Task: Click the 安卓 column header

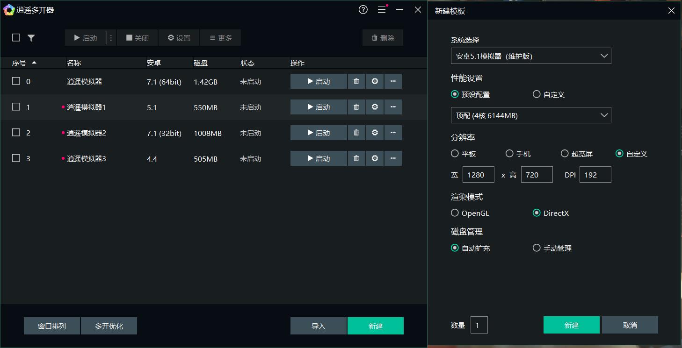Action: (154, 63)
